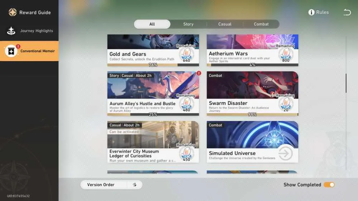358x201 pixels.
Task: Switch to the Combat tab
Action: pyautogui.click(x=261, y=24)
